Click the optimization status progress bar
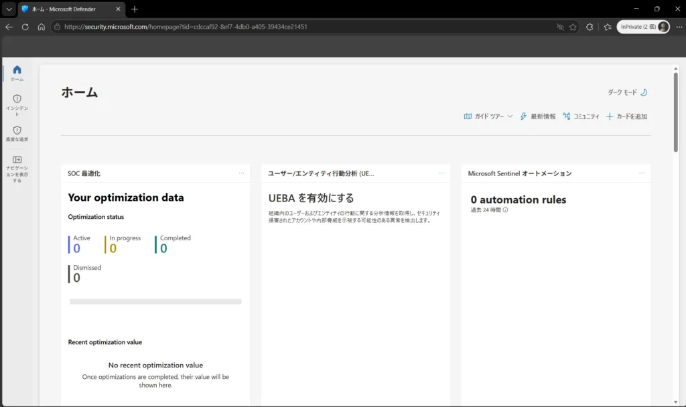 [x=155, y=302]
